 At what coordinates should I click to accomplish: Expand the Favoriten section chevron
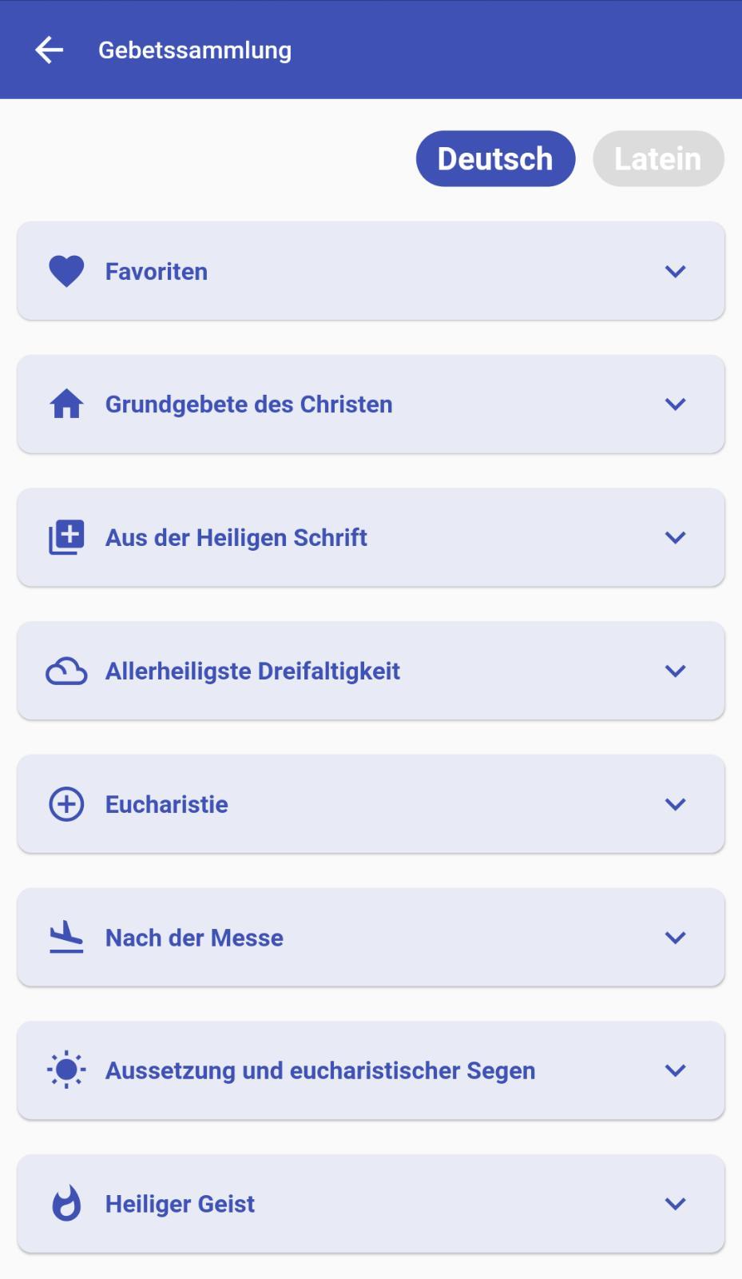pyautogui.click(x=675, y=272)
